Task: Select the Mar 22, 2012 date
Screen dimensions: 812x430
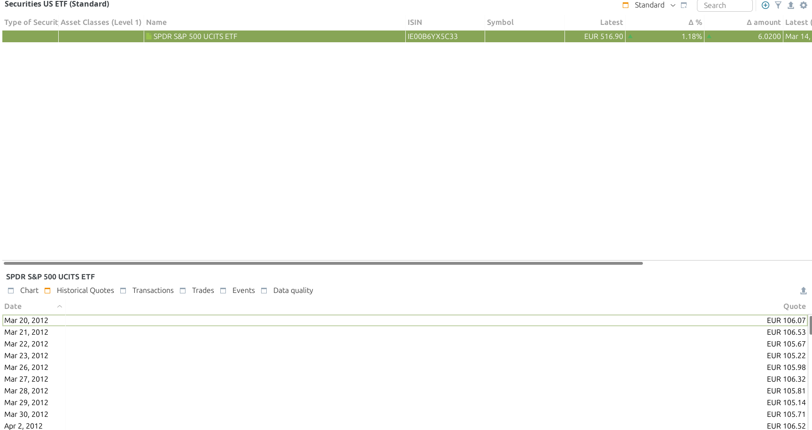Action: point(26,344)
